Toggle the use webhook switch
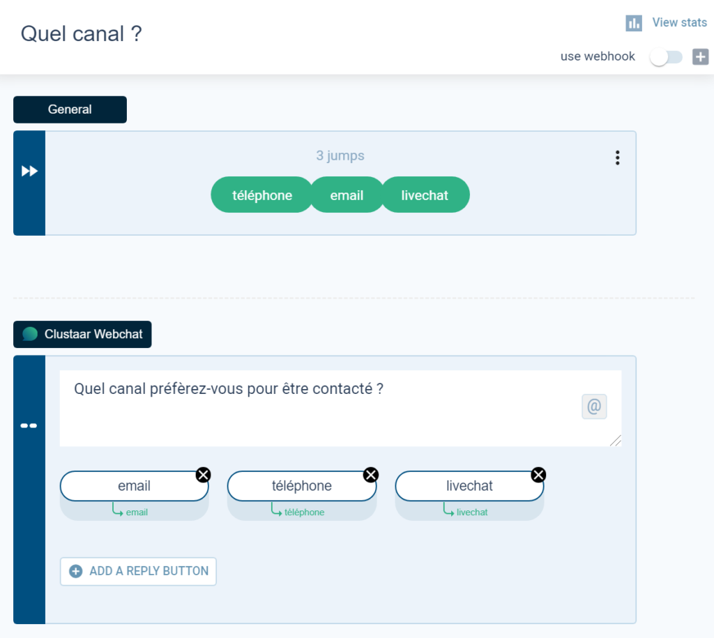 pos(666,57)
